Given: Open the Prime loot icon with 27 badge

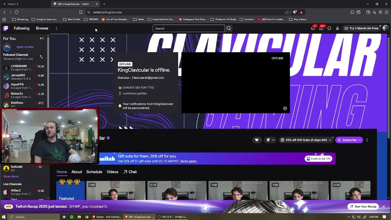Looking at the screenshot, I should (313, 28).
